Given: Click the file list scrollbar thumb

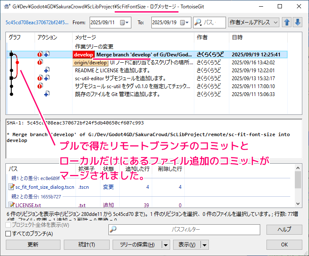Looking at the screenshot, I should point(298,180).
